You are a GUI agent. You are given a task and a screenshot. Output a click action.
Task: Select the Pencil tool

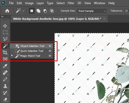pos(5,79)
